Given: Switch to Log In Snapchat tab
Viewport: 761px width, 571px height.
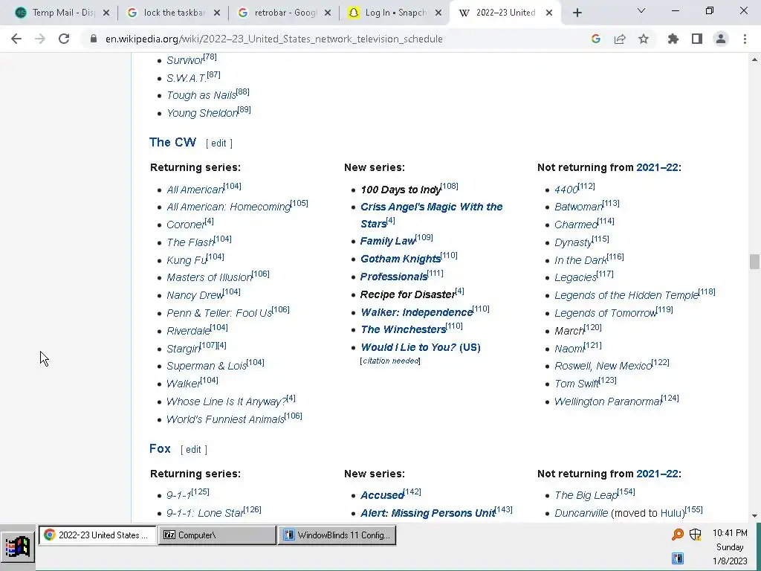Looking at the screenshot, I should pos(395,13).
